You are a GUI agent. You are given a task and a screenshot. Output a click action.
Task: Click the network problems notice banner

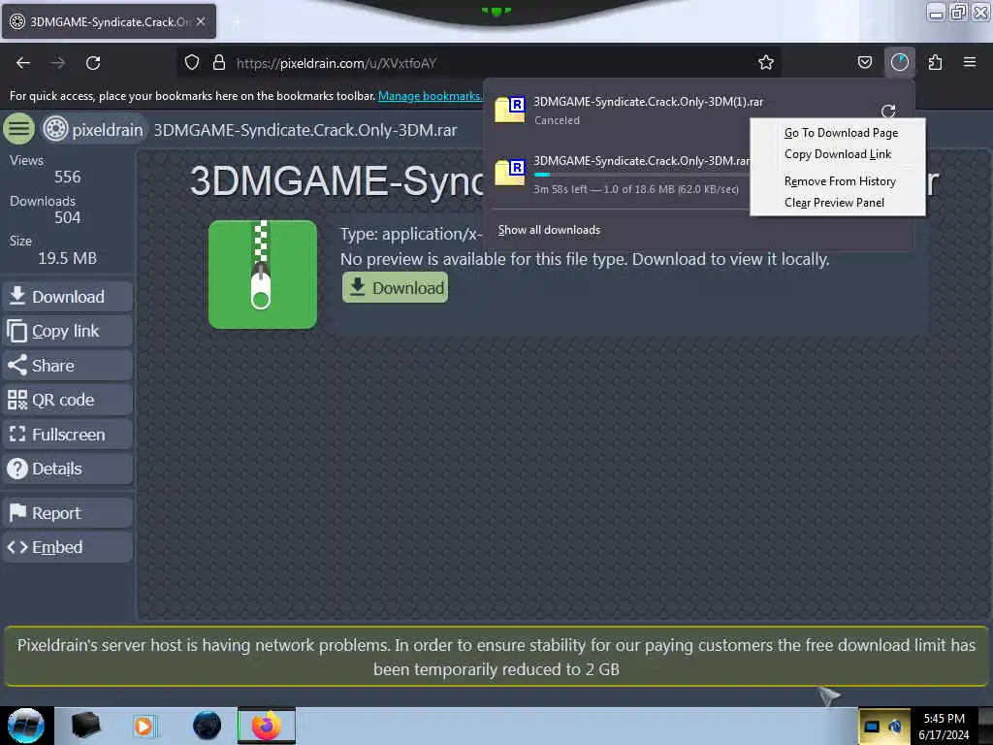coord(496,657)
